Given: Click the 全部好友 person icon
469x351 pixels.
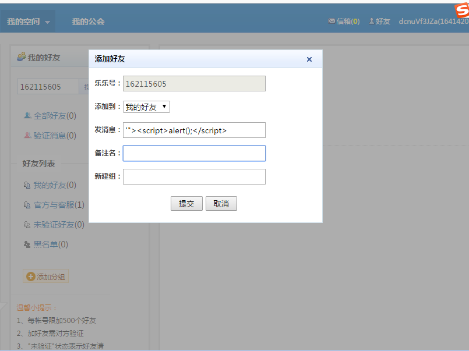Looking at the screenshot, I should [27, 115].
